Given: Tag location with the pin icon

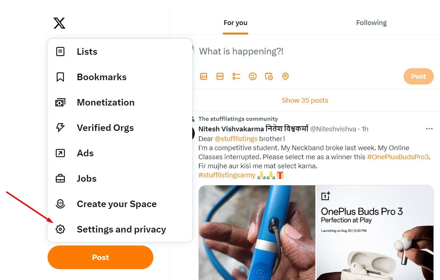Looking at the screenshot, I should pos(285,77).
